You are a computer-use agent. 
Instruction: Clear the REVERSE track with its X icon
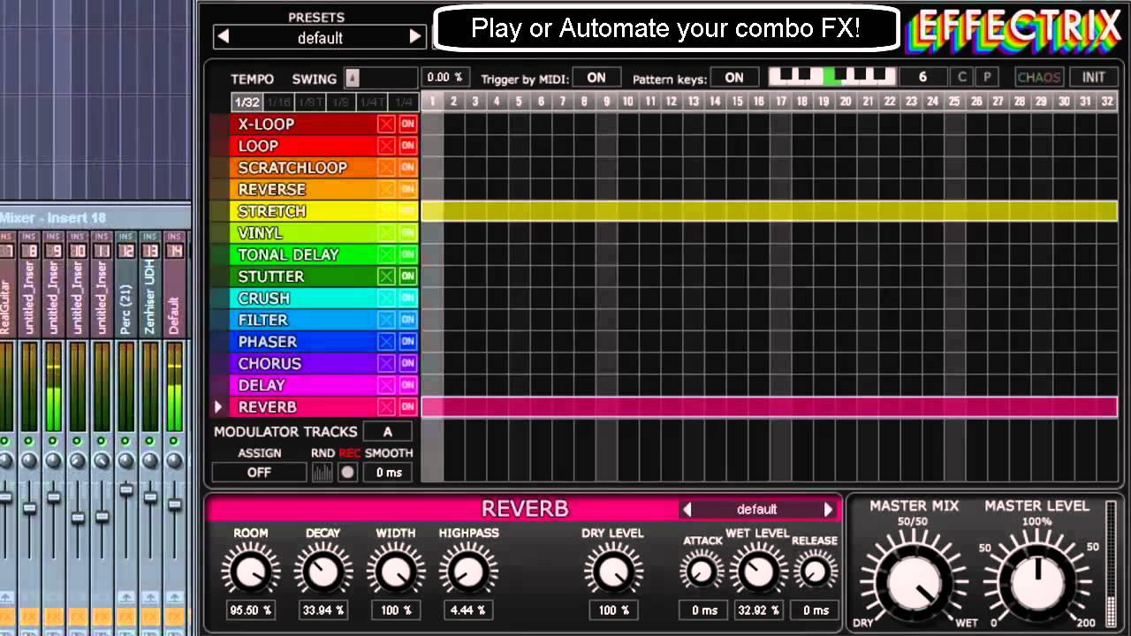[386, 189]
